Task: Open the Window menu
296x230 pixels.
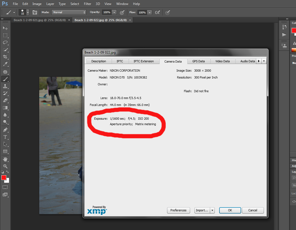Action: 122,4
